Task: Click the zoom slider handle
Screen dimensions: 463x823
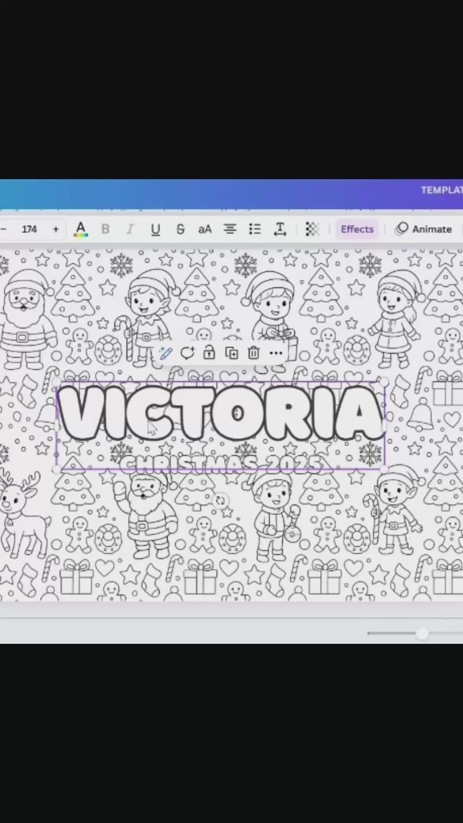Action: 422,633
